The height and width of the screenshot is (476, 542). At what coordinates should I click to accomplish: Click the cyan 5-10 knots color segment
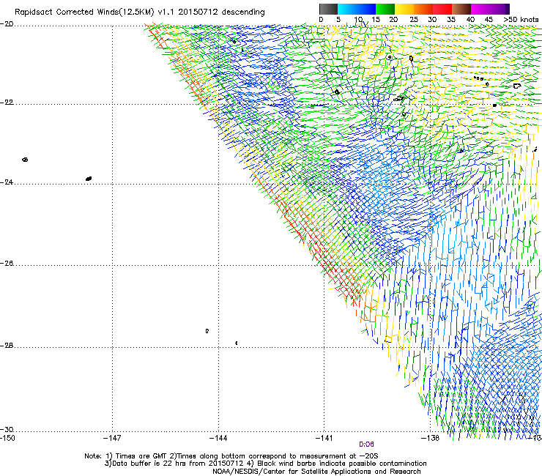[347, 9]
